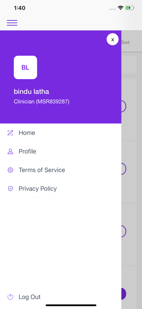Open Privacy Policy
This screenshot has width=142, height=309.
point(61,188)
